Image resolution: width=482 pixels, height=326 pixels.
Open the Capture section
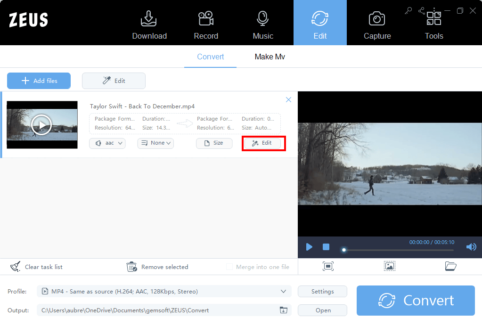(377, 25)
